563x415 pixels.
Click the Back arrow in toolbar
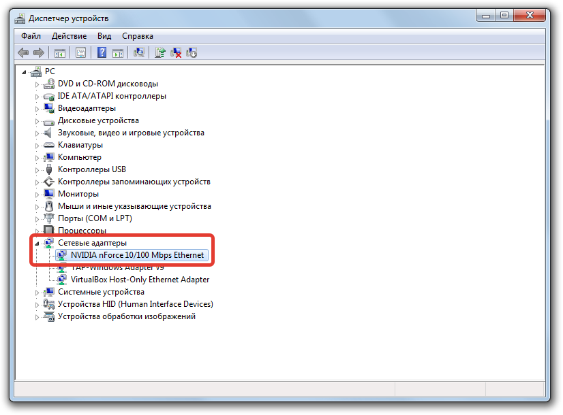coord(23,53)
